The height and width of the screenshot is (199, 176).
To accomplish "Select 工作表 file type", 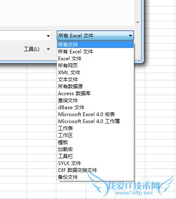I will pos(95,128).
